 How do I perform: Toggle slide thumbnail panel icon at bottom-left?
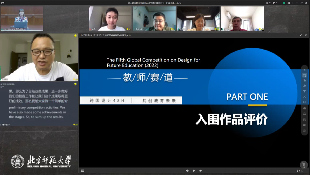click(x=82, y=171)
